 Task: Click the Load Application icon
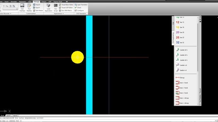coord(48,7)
